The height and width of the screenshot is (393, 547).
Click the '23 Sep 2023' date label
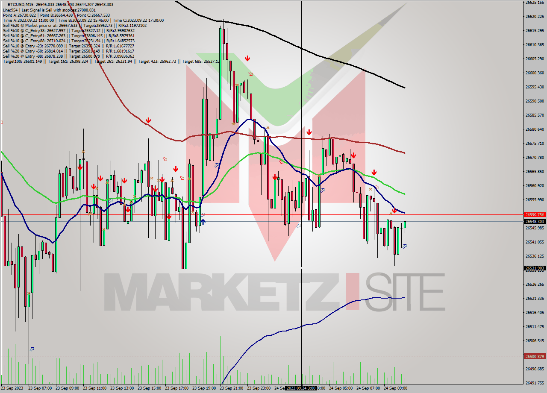point(11,388)
